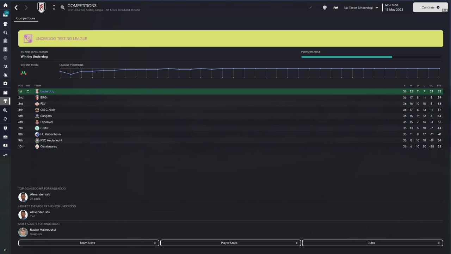This screenshot has height=254, width=451.
Task: Click the Underdog club badge in table
Action: coord(37,91)
